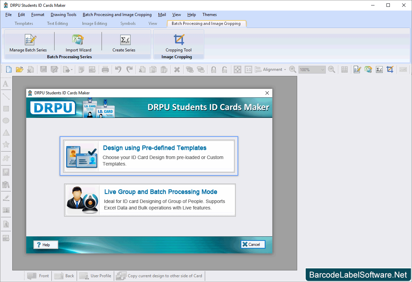
Task: Select the Text tool in left toolbar
Action: 5,83
